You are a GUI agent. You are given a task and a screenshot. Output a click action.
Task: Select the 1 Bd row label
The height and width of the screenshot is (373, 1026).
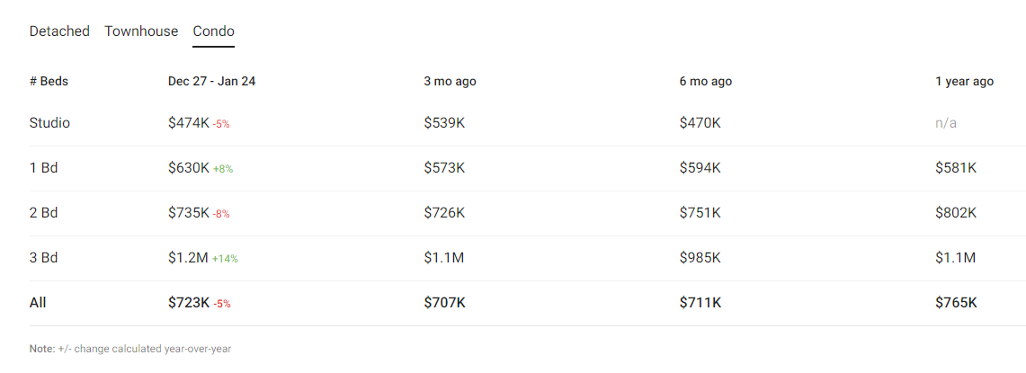pyautogui.click(x=43, y=168)
